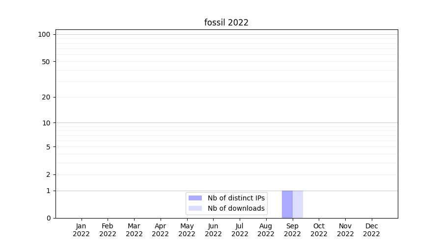This screenshot has width=442, height=245.
Task: Click the Oct 2022 x-axis label
Action: click(x=319, y=230)
